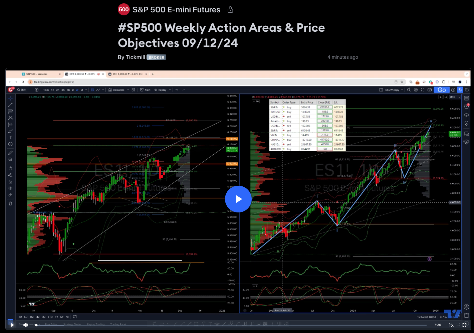The width and height of the screenshot is (474, 333).
Task: Expand the timeframe list dropdown arrow
Action: click(x=86, y=90)
